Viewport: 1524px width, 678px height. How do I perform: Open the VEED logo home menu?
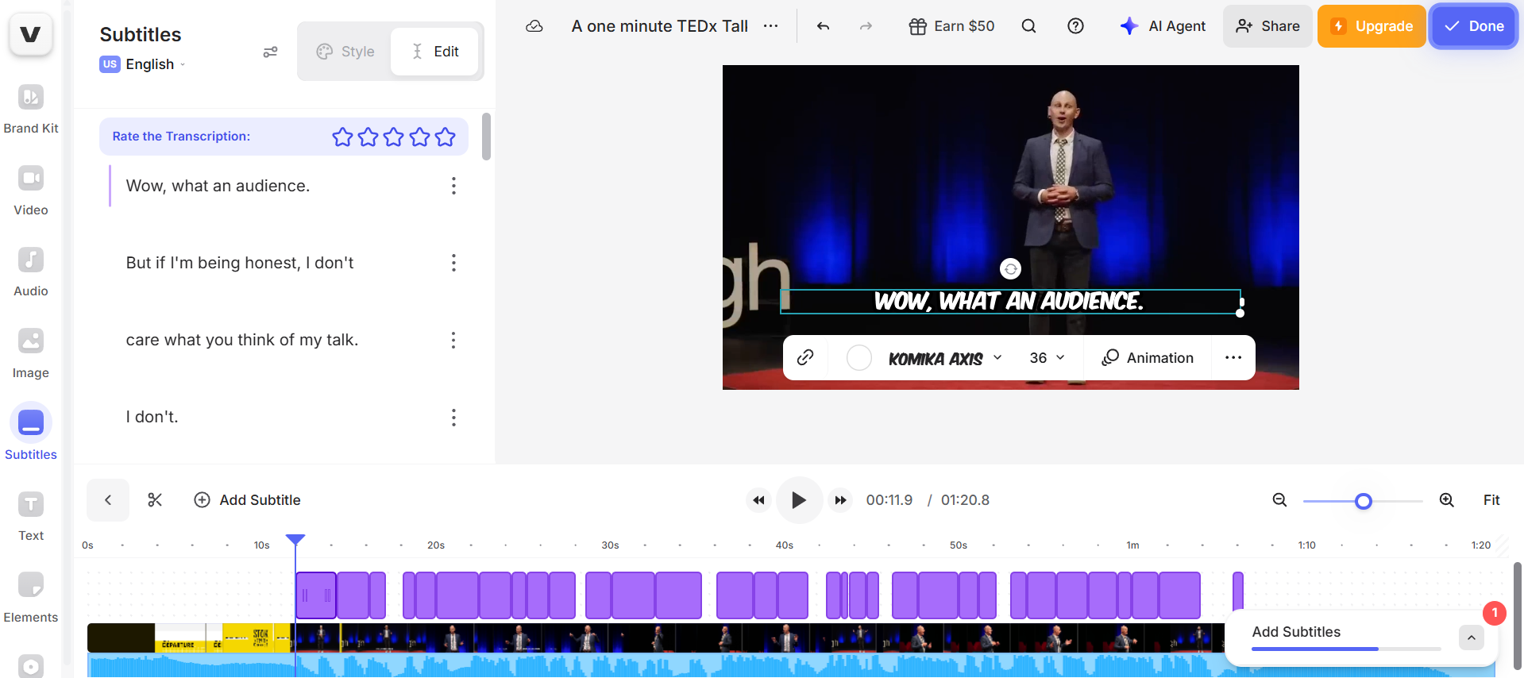click(x=30, y=34)
